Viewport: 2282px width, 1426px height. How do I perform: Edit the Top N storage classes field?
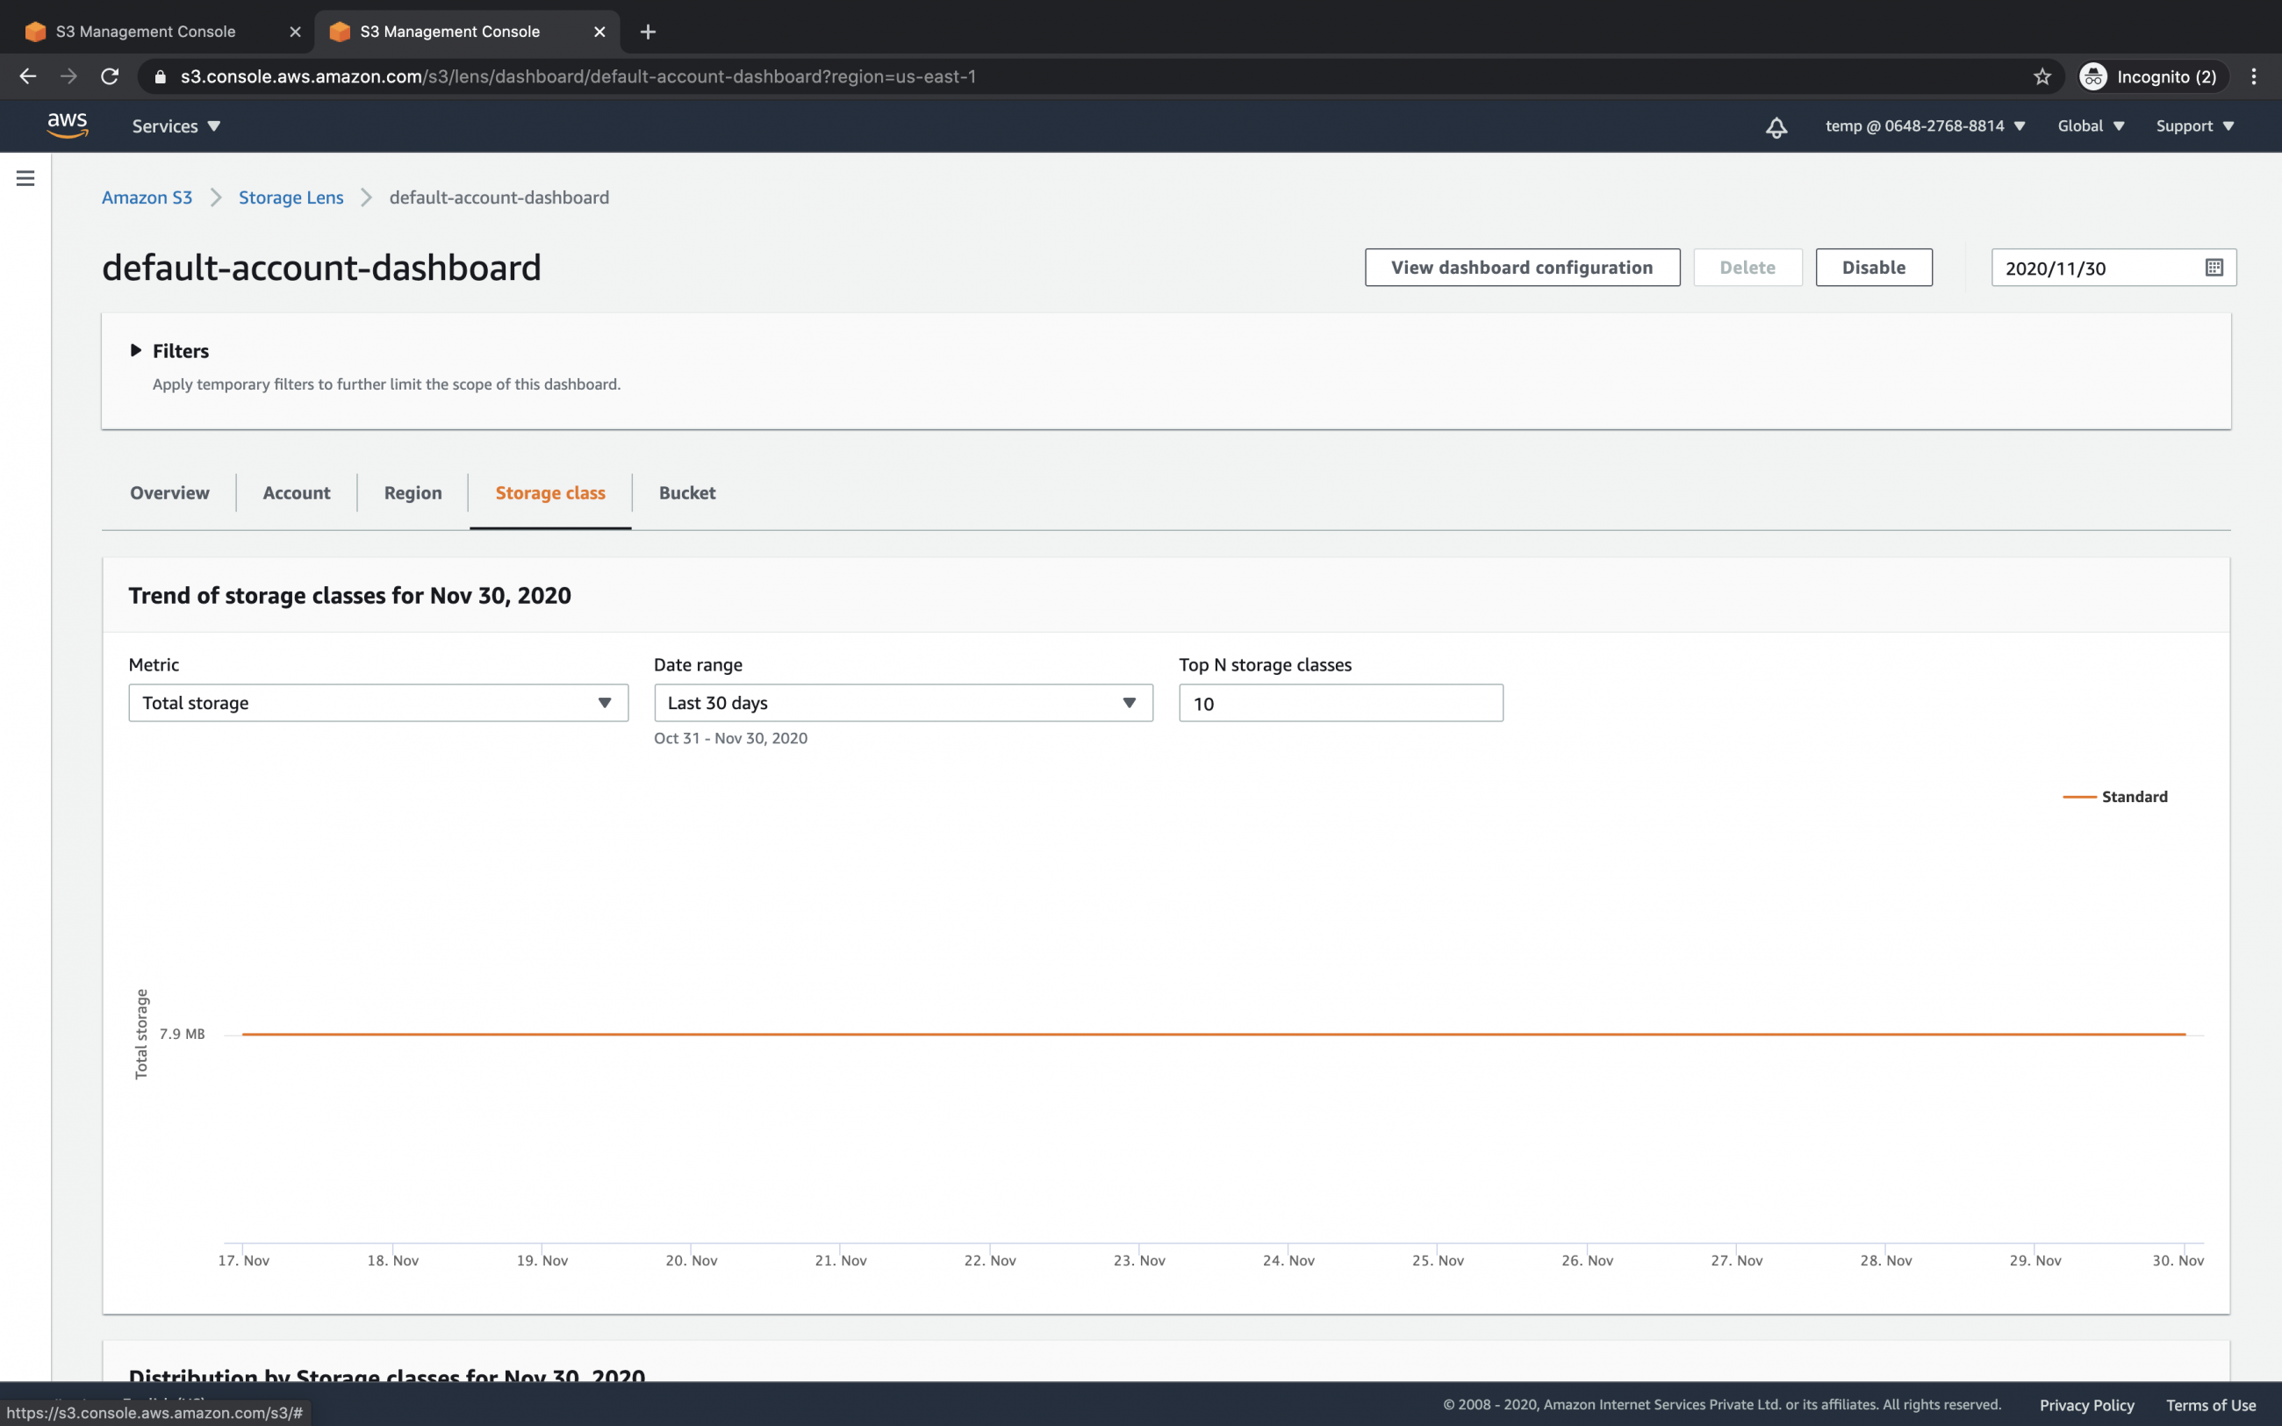[1340, 703]
